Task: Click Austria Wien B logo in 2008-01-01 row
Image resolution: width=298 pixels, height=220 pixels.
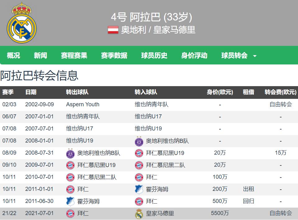Action: coord(139,141)
